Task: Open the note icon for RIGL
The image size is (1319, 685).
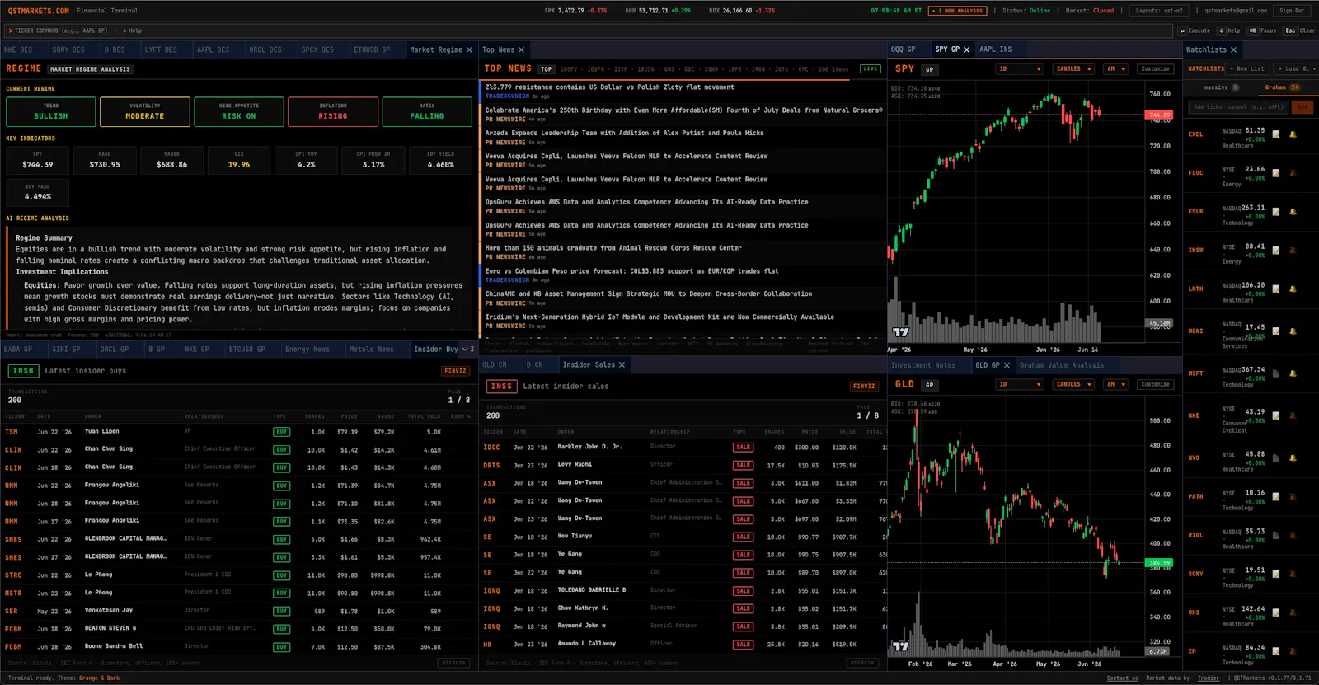Action: 1276,536
